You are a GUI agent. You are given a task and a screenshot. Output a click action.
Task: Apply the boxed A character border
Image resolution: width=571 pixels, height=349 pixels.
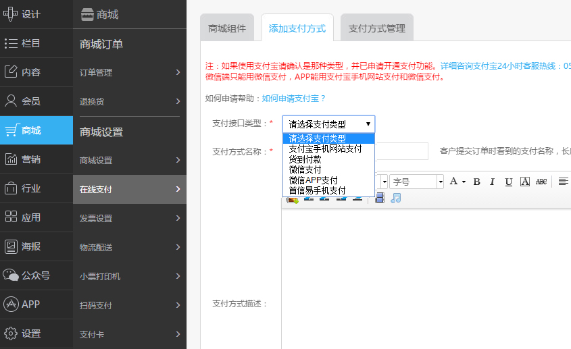[525, 182]
